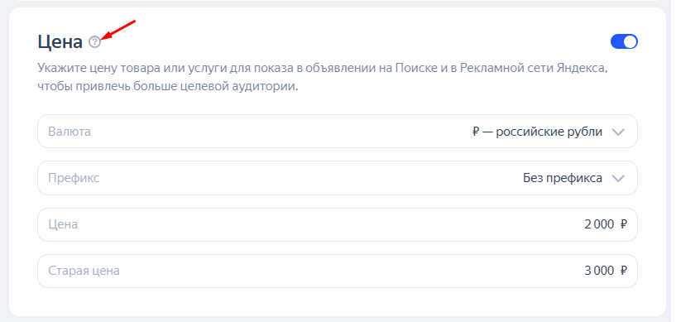
Task: Click the ruble sign in Цена field
Action: 623,224
